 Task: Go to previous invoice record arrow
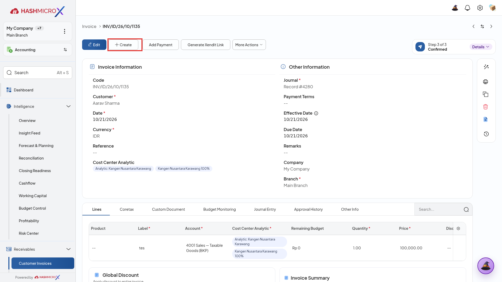tap(474, 26)
